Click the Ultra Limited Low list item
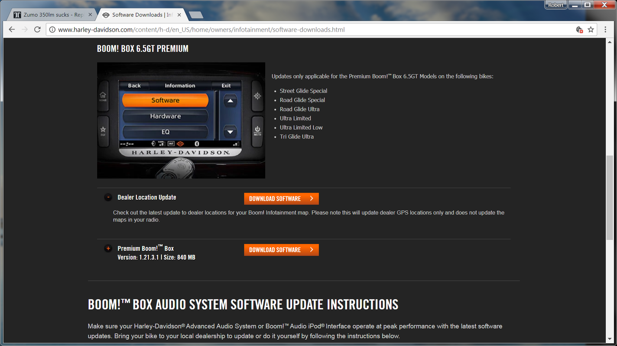The image size is (617, 346). pos(301,127)
